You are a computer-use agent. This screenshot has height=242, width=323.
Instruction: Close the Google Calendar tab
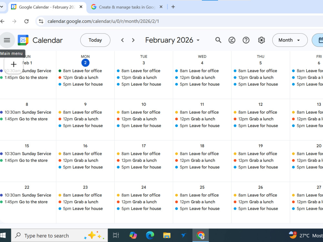point(81,7)
